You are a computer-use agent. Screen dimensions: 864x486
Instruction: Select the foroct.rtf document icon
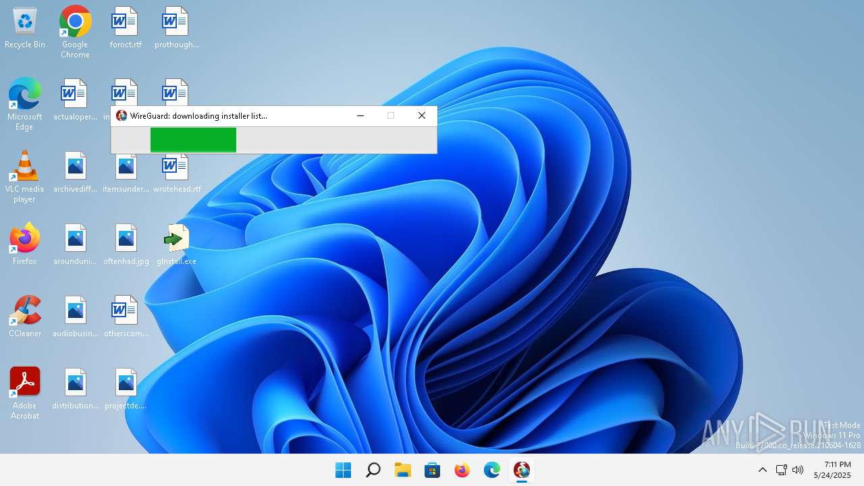[x=126, y=28]
